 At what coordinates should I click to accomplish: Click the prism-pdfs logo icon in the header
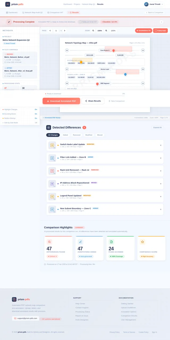coord(8,4)
